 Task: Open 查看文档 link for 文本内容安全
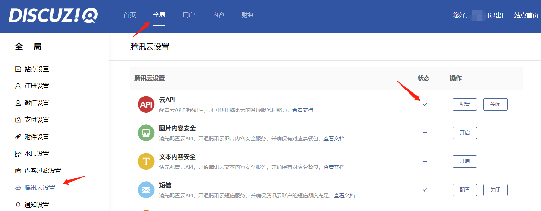click(x=334, y=167)
